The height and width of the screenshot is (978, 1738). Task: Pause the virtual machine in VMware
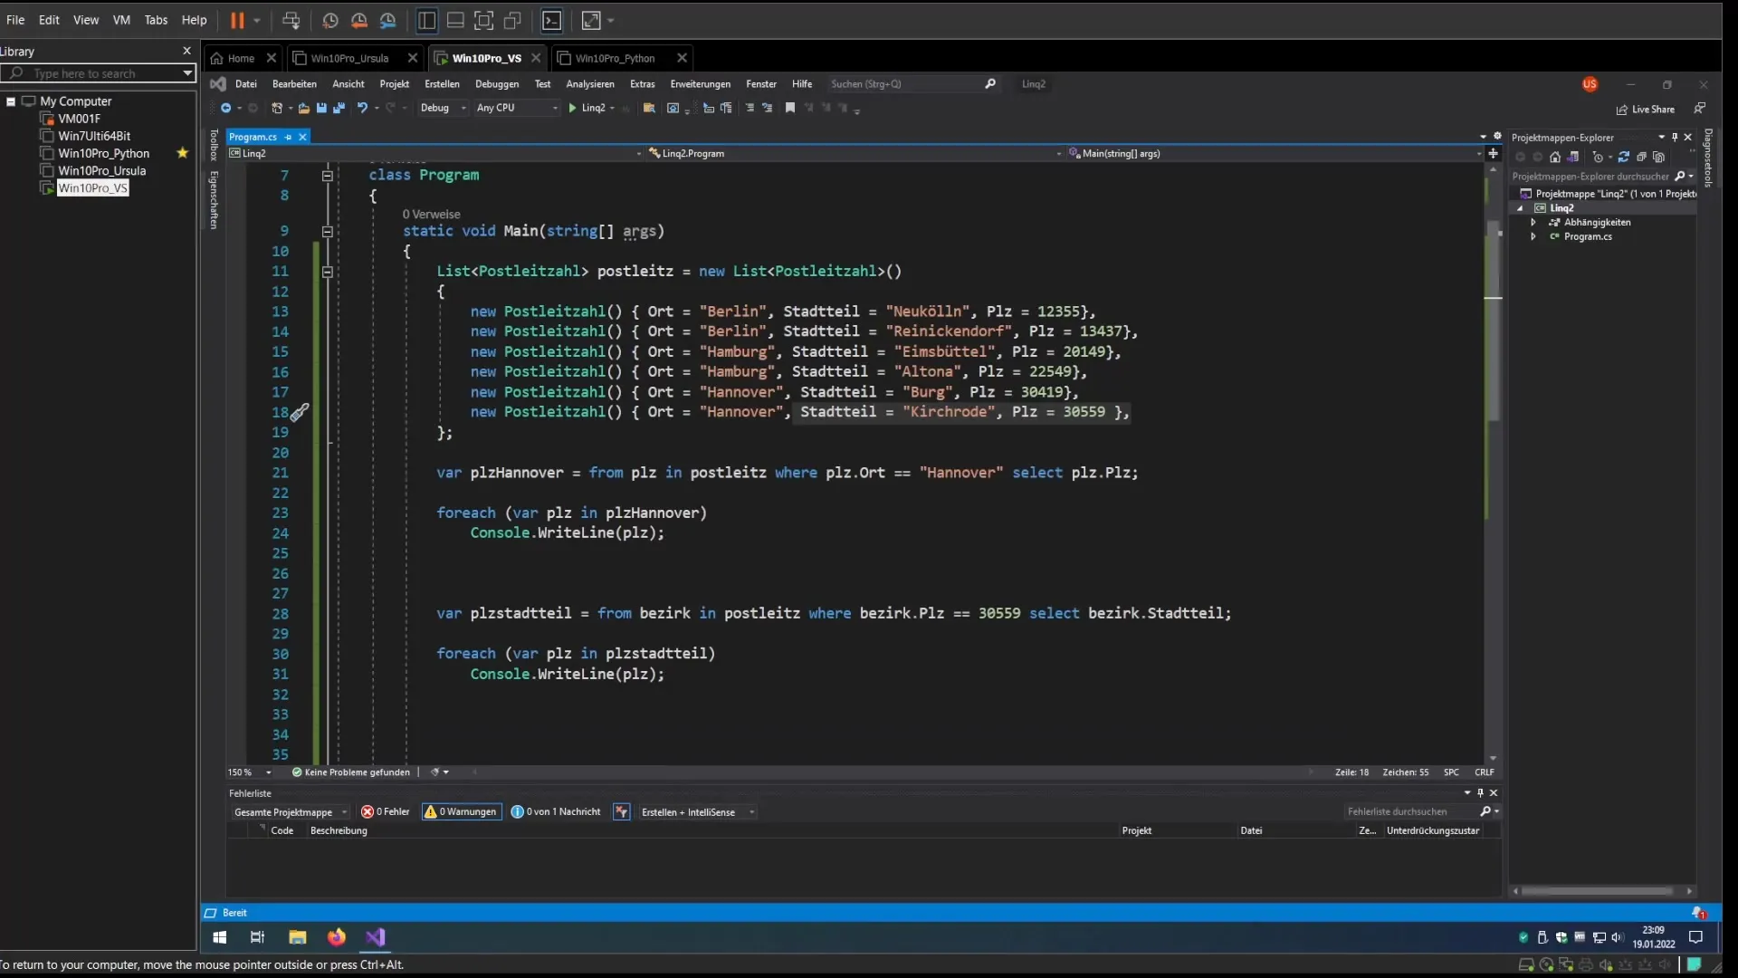[x=237, y=20]
